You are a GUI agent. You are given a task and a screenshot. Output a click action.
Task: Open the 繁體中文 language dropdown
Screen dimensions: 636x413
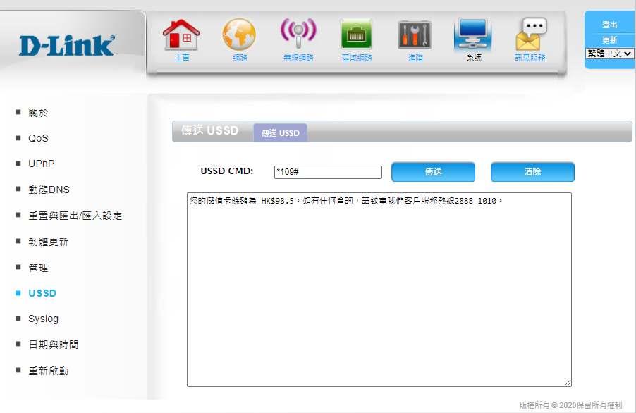pyautogui.click(x=609, y=54)
